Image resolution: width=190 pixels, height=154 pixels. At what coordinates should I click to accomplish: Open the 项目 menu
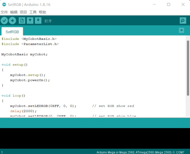pyautogui.click(x=23, y=12)
